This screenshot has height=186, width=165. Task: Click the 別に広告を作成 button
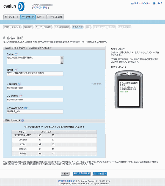point(82,173)
